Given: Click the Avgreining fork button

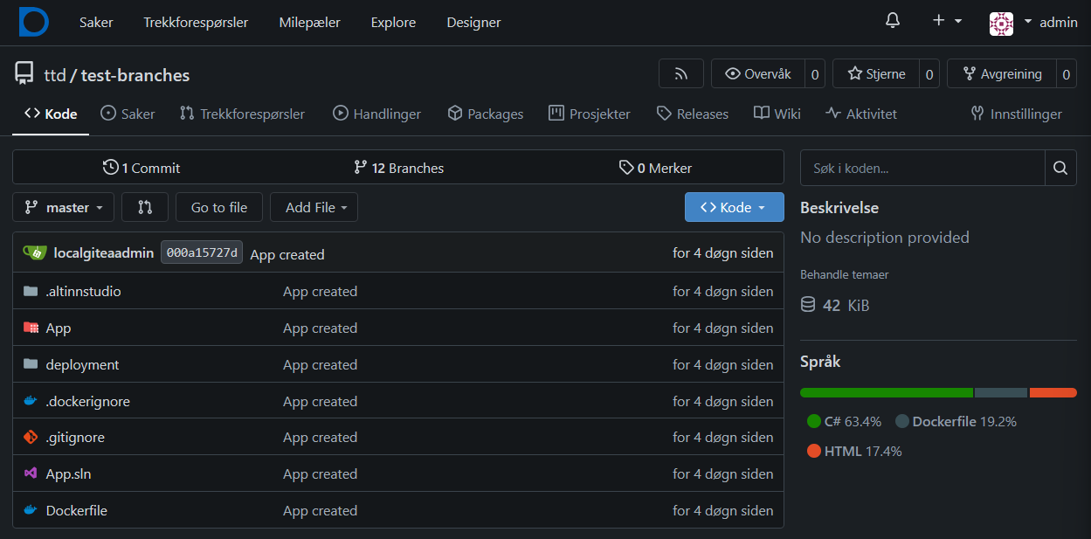Looking at the screenshot, I should coord(1002,75).
